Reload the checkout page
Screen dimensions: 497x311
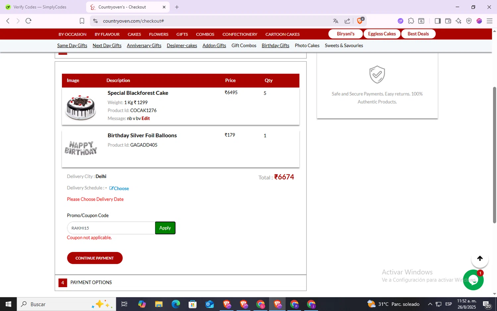coord(28,21)
